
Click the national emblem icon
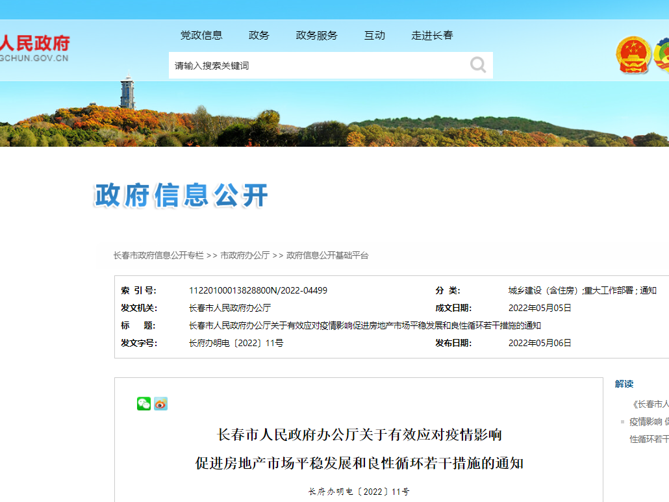pos(633,55)
